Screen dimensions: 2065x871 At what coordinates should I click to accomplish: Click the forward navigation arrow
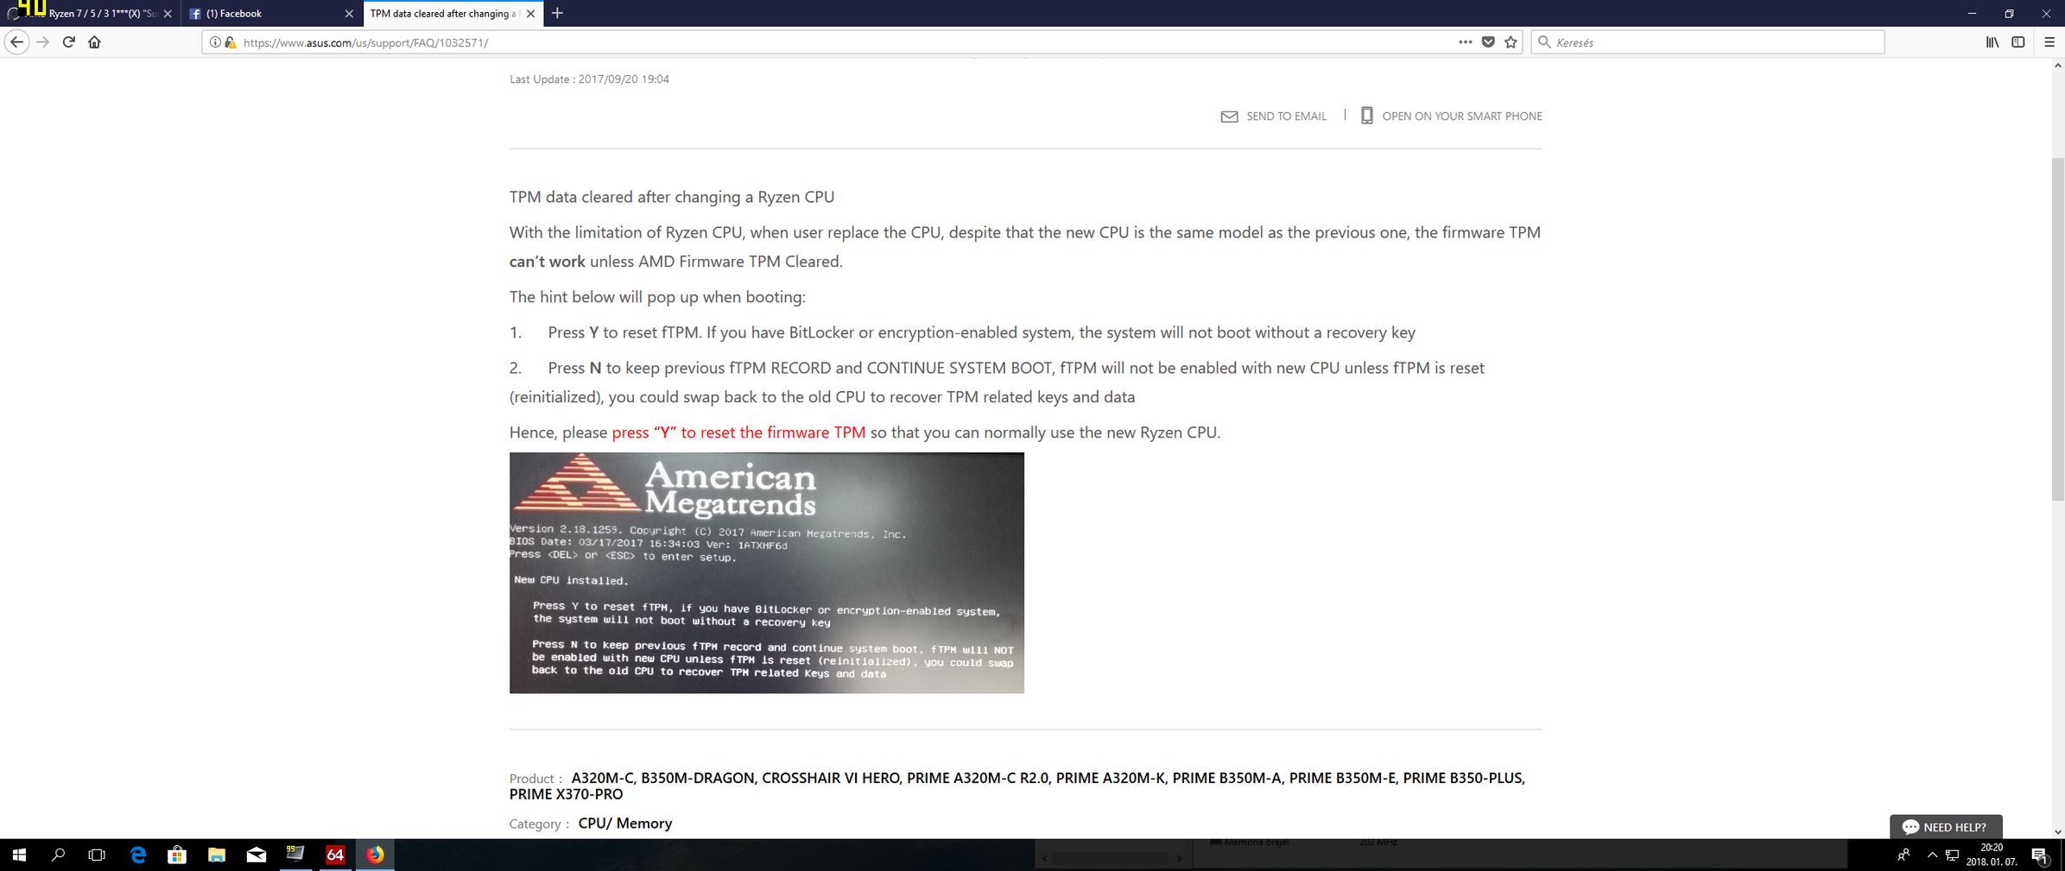pyautogui.click(x=43, y=41)
